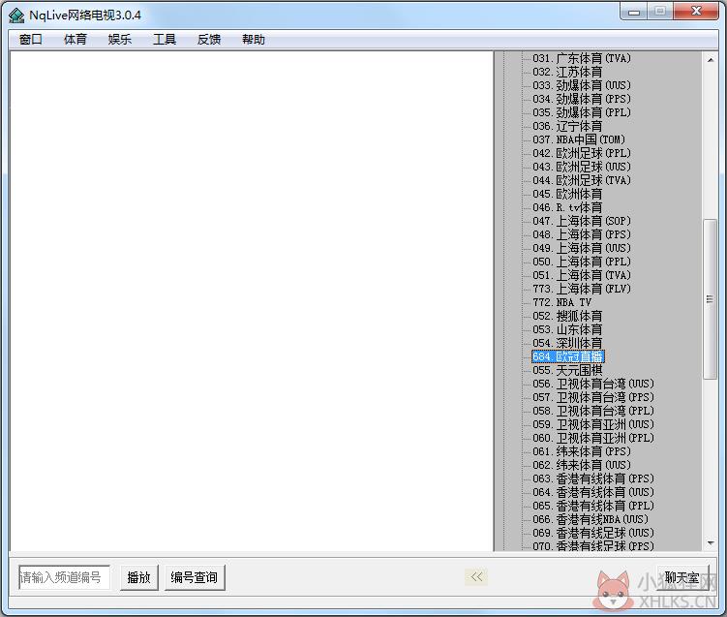The width and height of the screenshot is (727, 617).
Task: Click the channel list scrollbar thumb
Action: point(710,299)
